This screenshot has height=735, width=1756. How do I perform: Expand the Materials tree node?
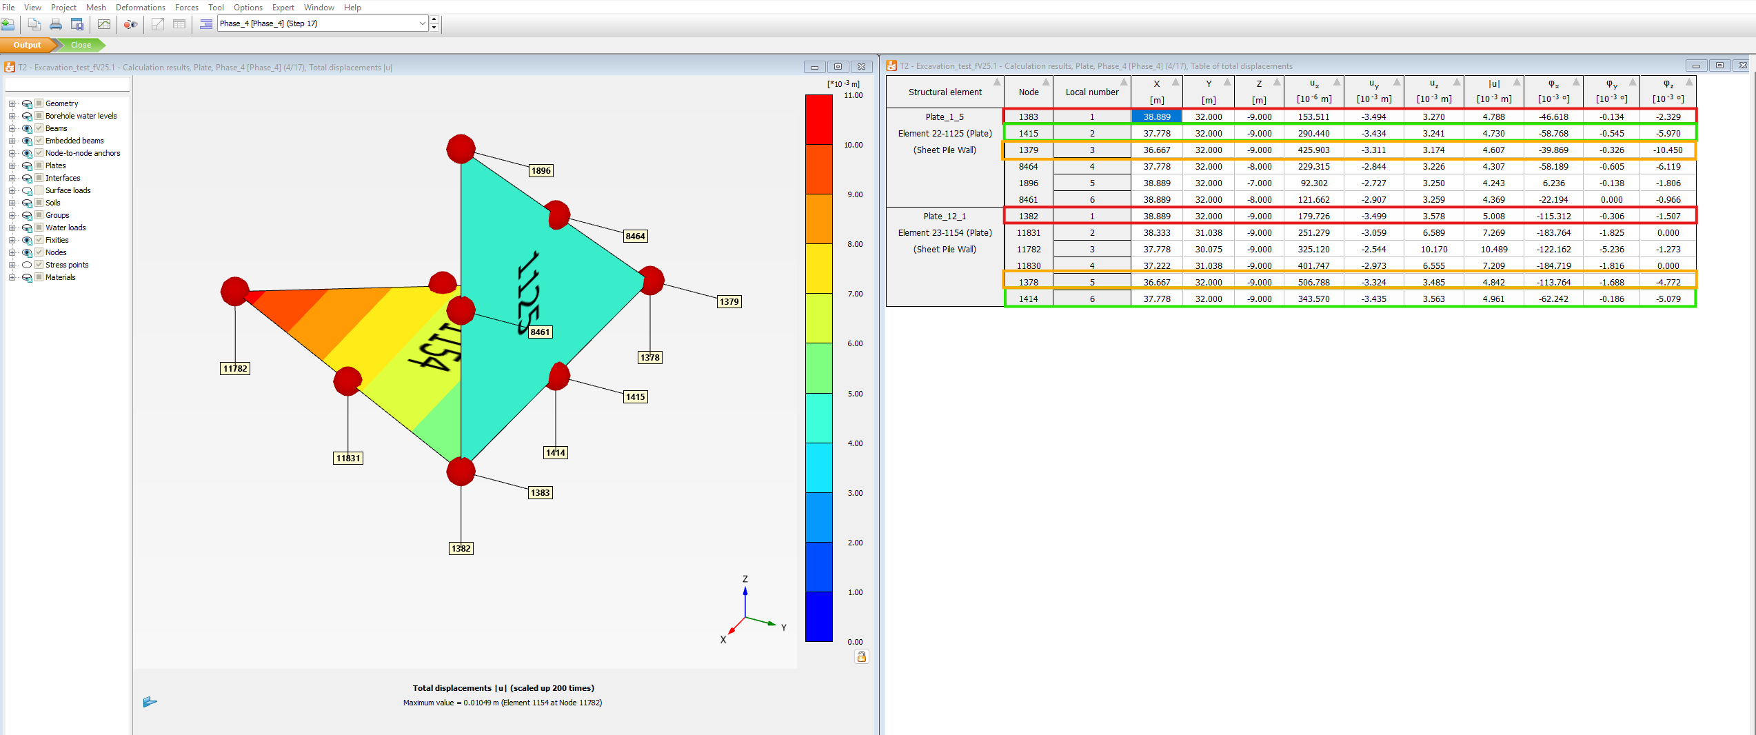click(x=12, y=277)
